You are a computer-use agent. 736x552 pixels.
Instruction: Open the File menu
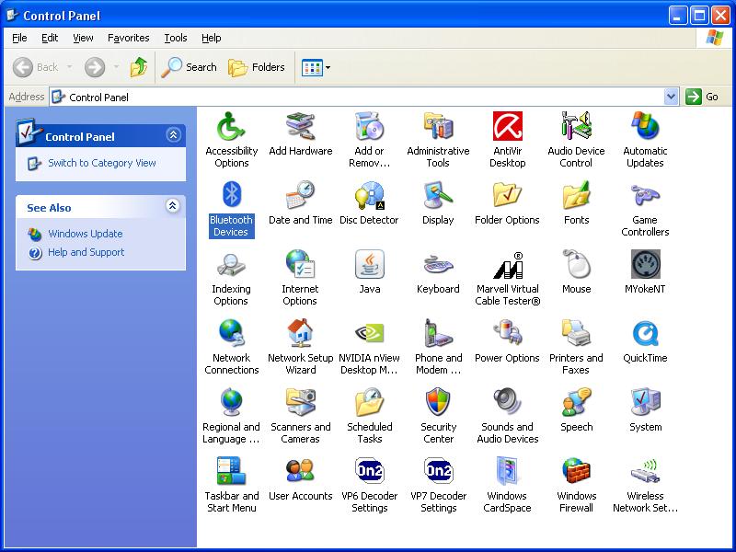(x=19, y=38)
